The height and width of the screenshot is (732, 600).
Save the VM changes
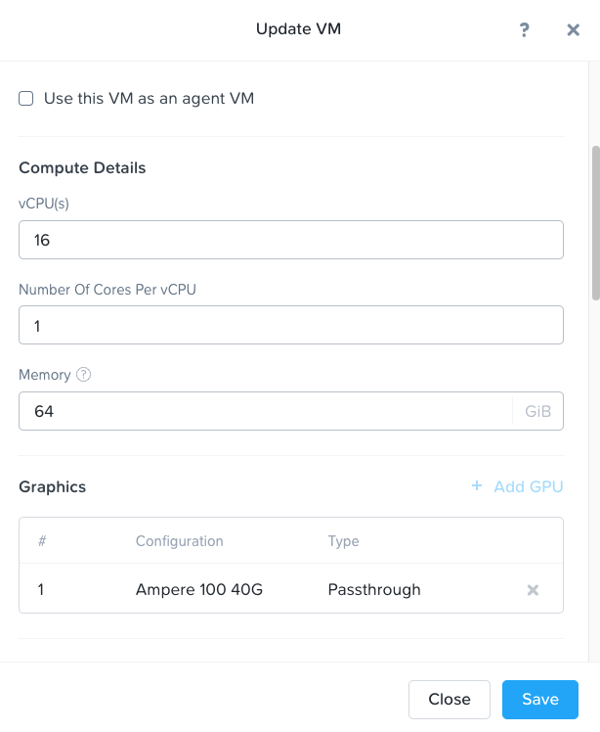click(539, 700)
